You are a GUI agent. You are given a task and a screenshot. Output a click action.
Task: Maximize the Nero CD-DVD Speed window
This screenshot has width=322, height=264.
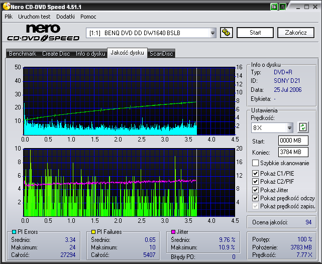point(306,7)
